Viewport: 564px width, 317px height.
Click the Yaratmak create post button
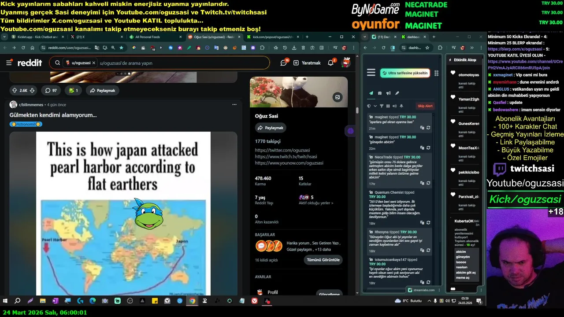point(307,63)
